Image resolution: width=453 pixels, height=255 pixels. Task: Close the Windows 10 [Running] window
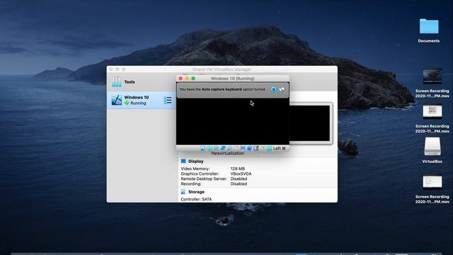(180, 79)
